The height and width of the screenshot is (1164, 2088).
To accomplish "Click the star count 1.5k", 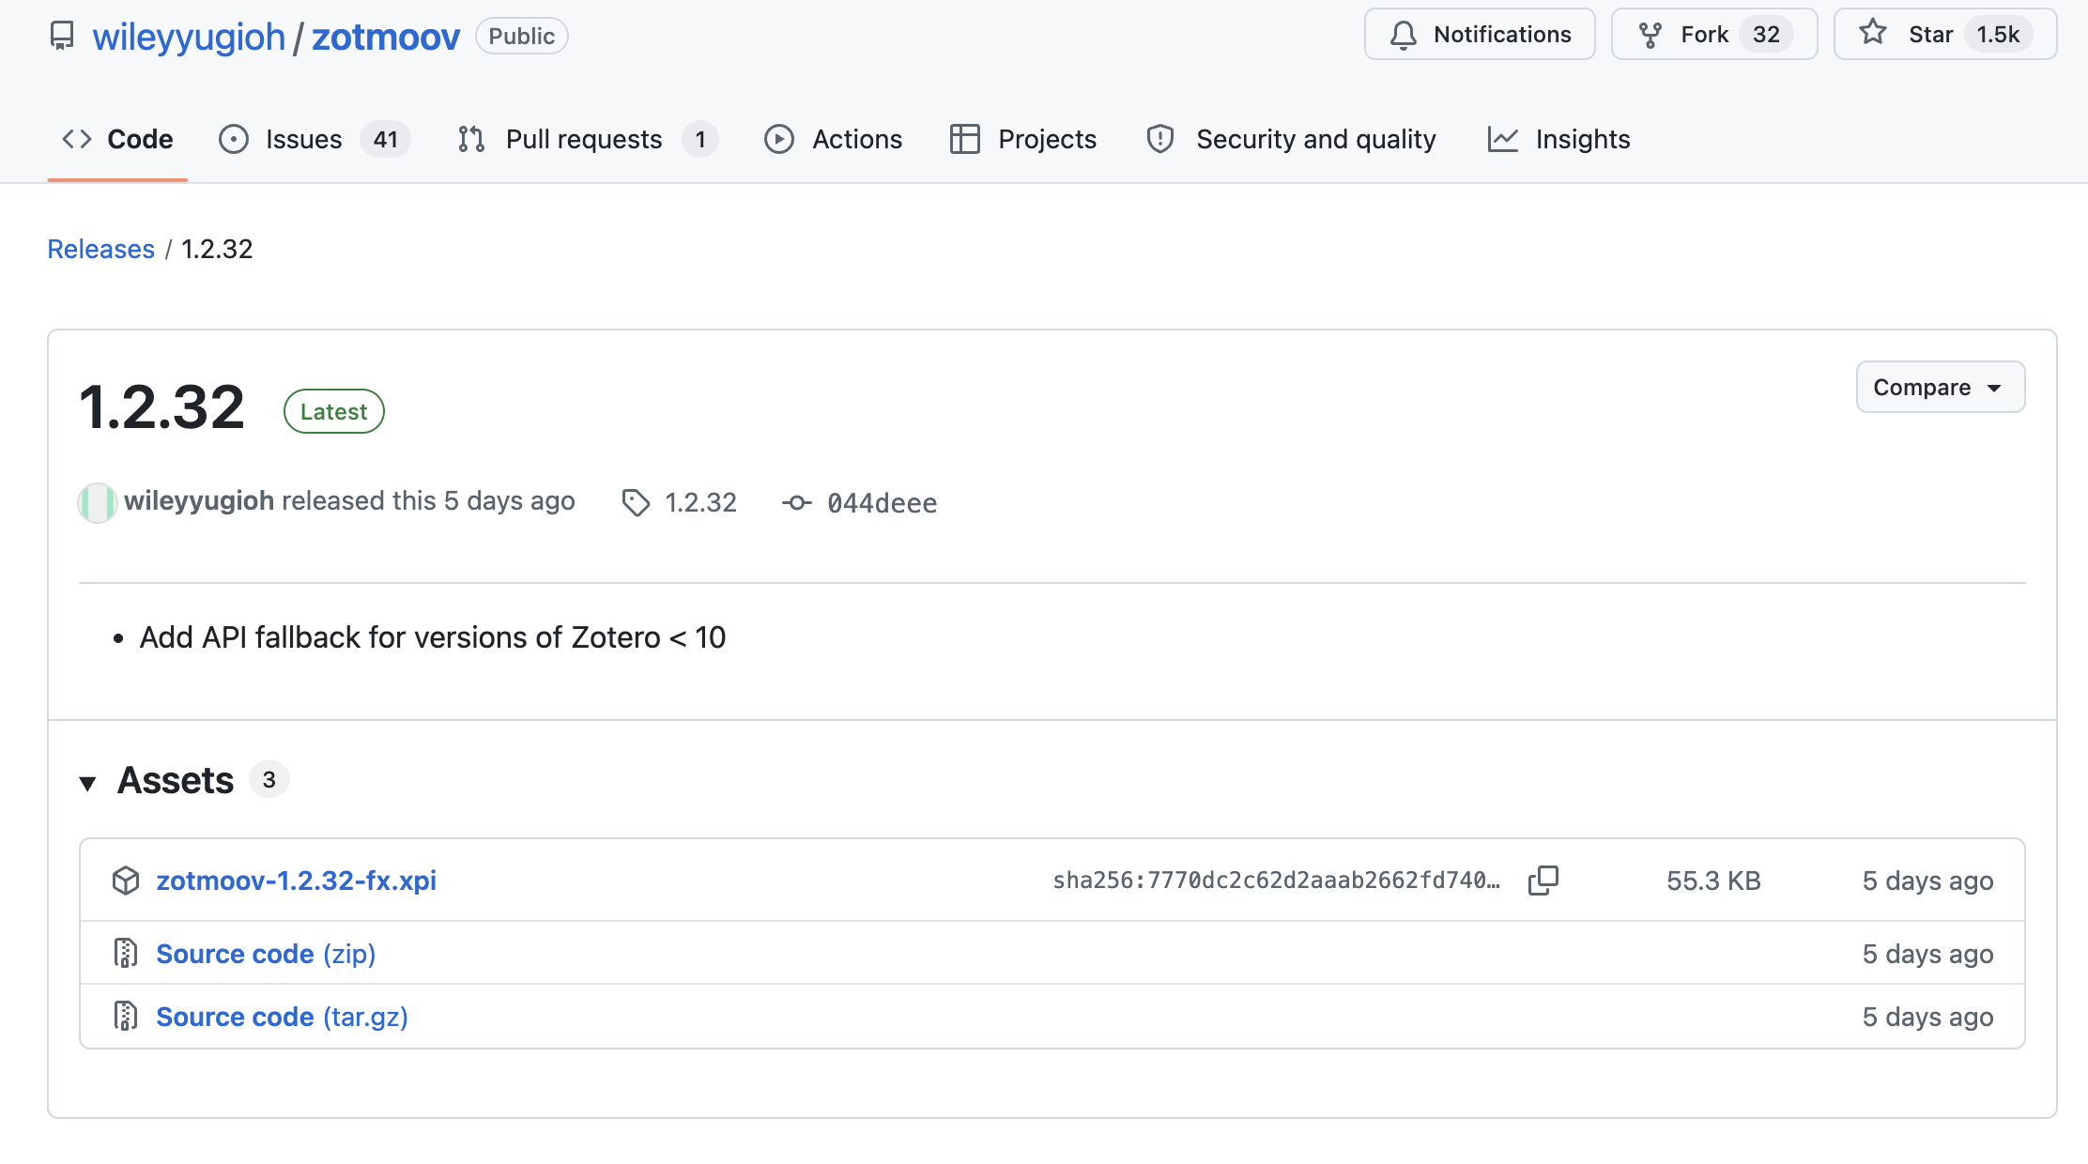I will point(1998,35).
